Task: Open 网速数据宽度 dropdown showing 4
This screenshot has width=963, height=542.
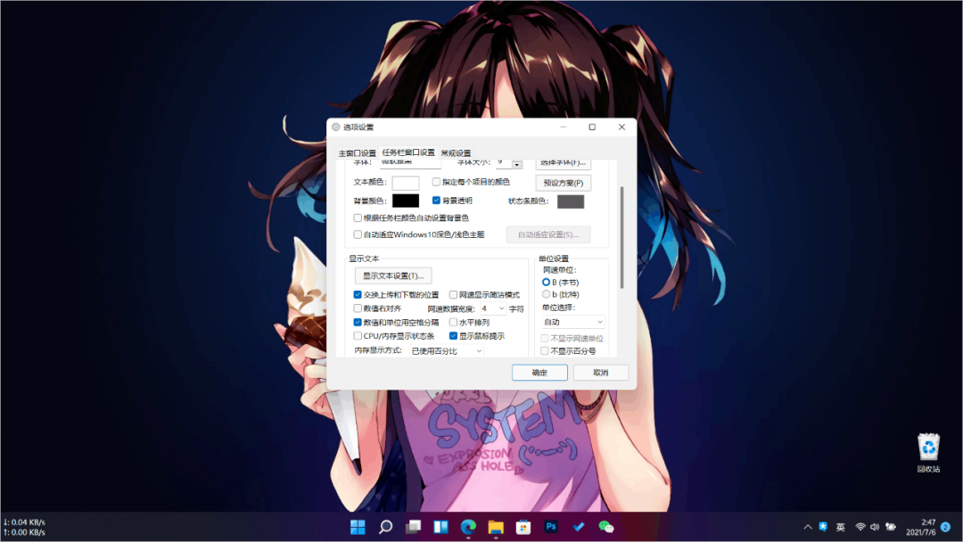Action: 493,308
